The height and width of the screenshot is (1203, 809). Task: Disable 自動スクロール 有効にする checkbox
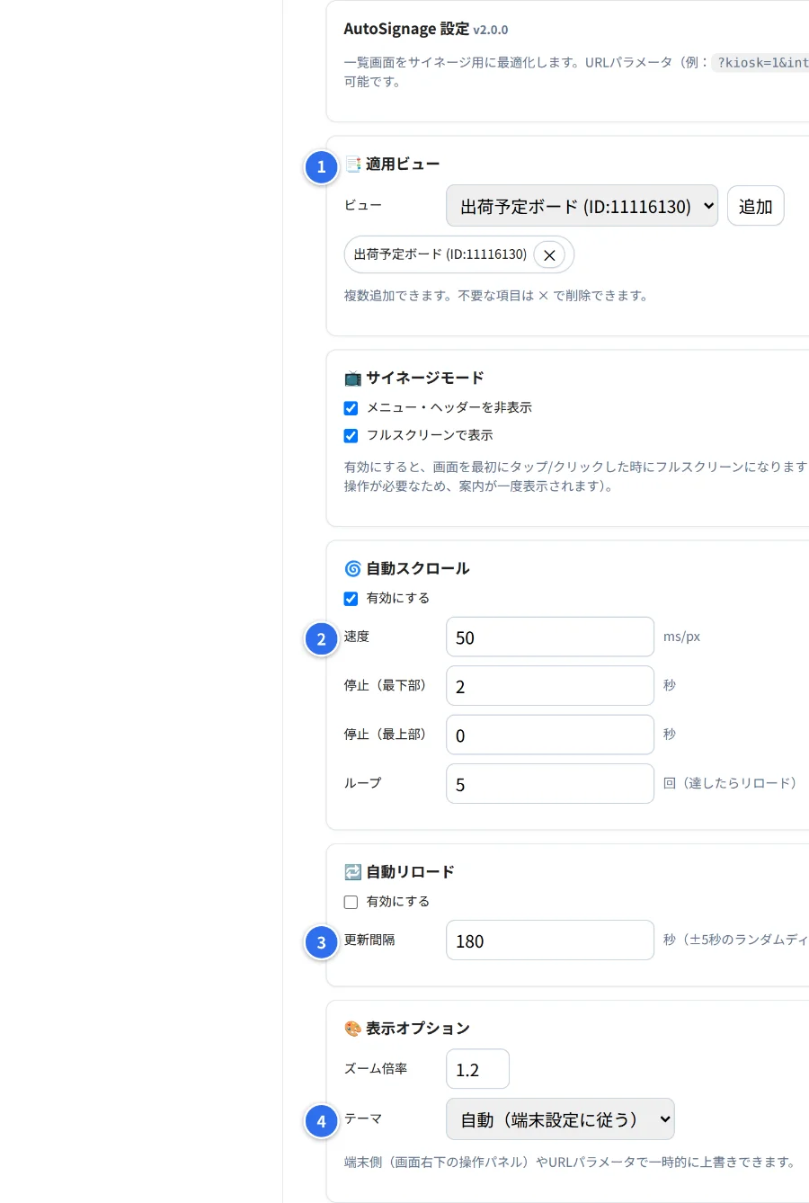tap(351, 599)
